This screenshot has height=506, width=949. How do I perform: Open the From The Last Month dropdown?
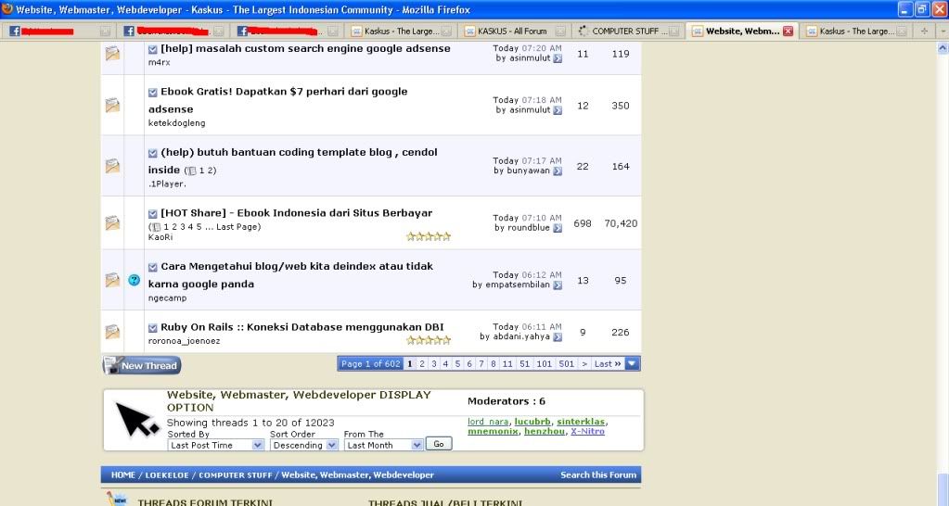click(383, 445)
